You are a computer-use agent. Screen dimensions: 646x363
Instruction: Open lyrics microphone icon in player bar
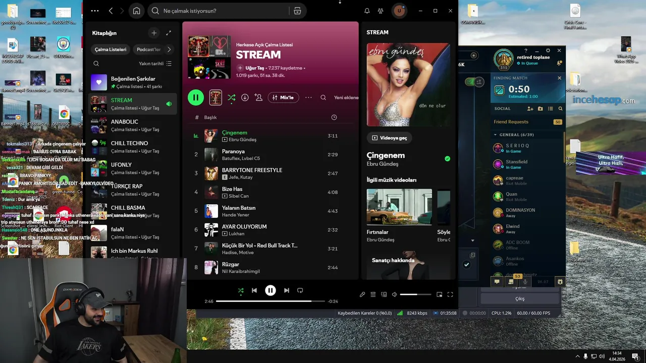(x=362, y=294)
